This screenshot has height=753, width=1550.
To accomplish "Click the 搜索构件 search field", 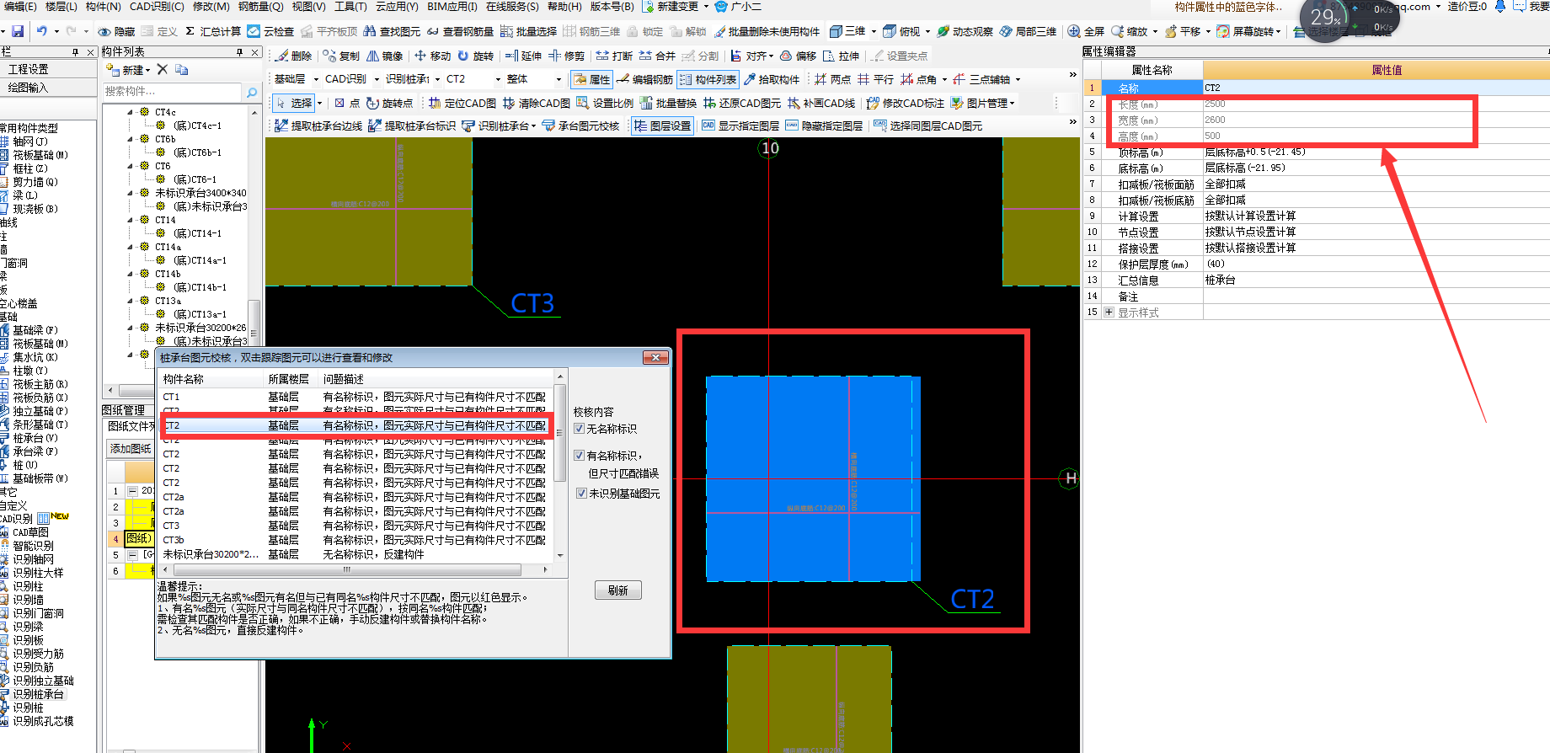I will 172,91.
